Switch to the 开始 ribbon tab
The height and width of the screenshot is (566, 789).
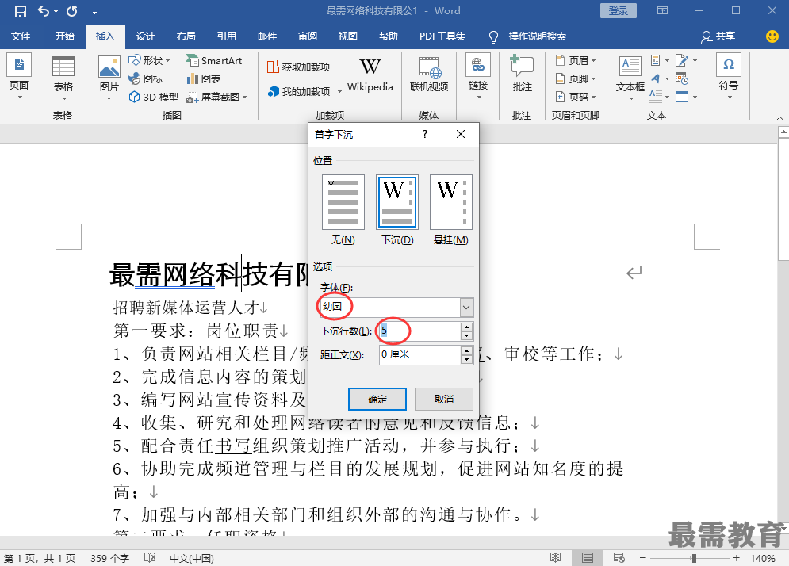(x=65, y=36)
